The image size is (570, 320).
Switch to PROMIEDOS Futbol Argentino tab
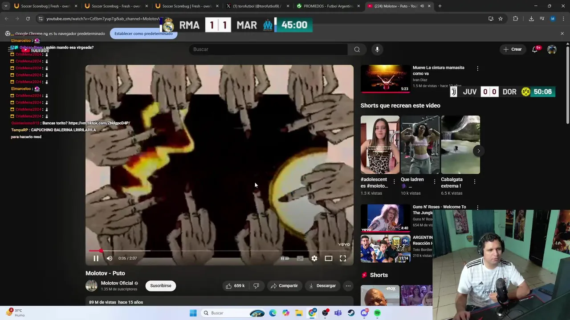tap(329, 6)
